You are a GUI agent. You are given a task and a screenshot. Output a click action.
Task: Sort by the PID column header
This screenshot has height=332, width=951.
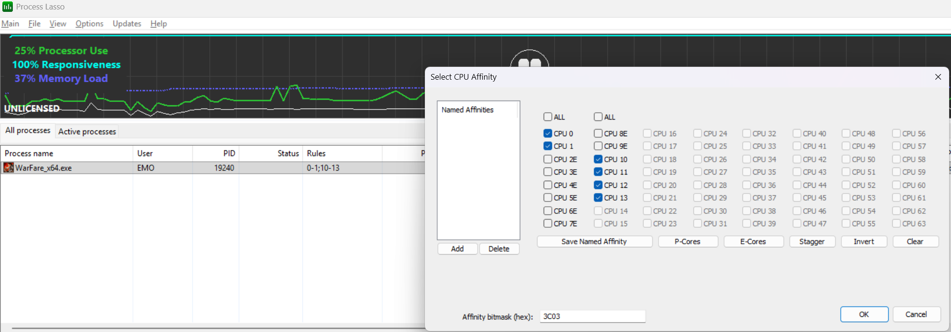pos(216,153)
